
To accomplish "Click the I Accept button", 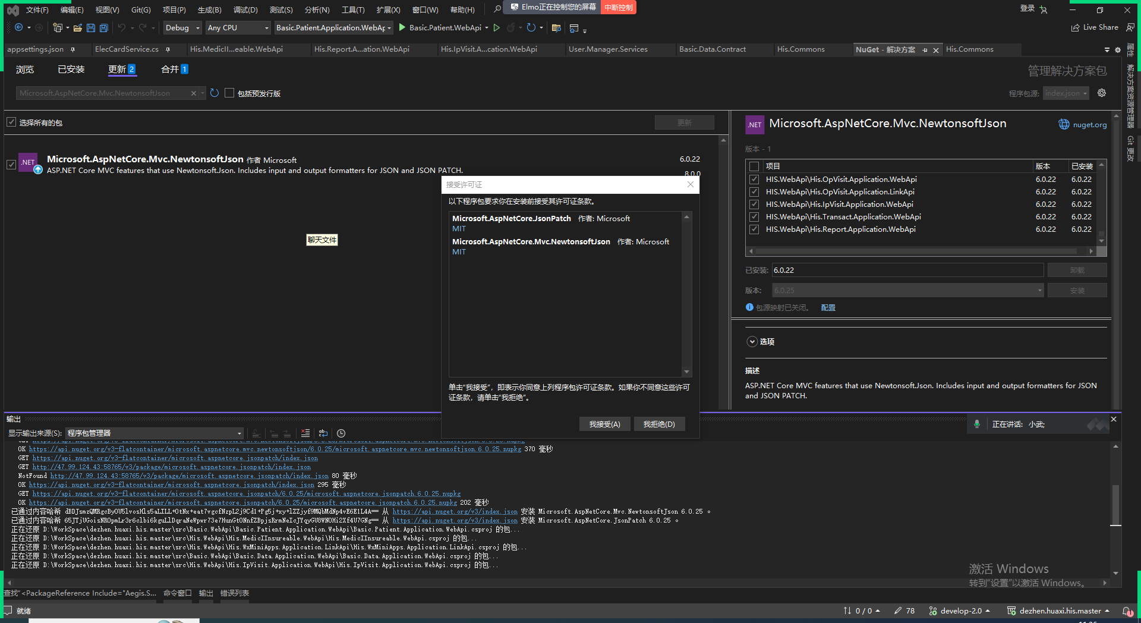I will (x=604, y=424).
